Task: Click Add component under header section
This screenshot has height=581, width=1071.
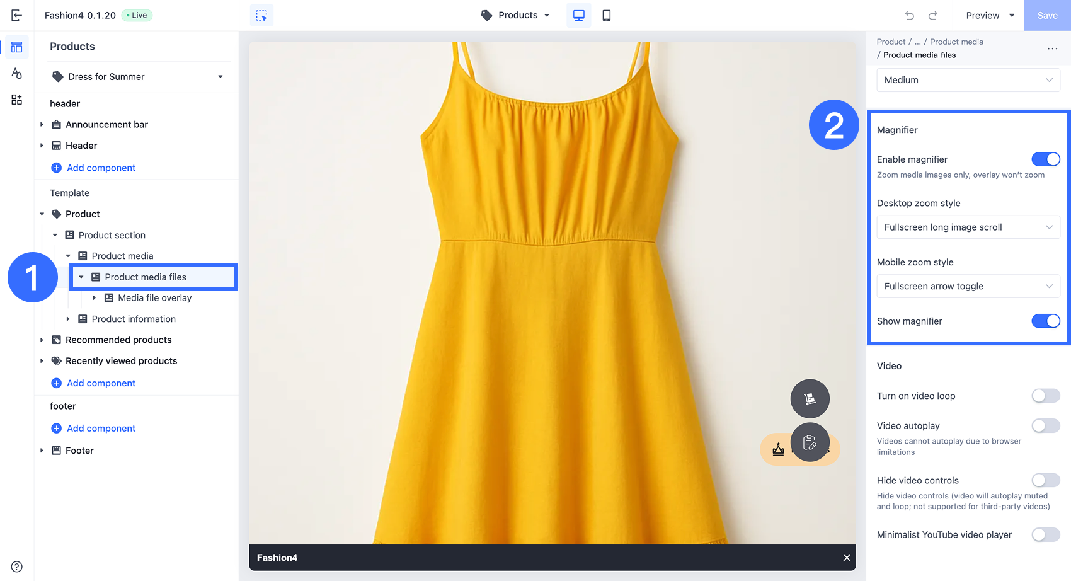Action: point(101,168)
